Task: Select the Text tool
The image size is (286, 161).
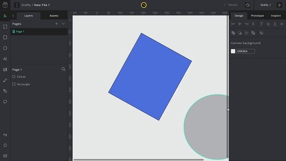Action: [x=5, y=59]
